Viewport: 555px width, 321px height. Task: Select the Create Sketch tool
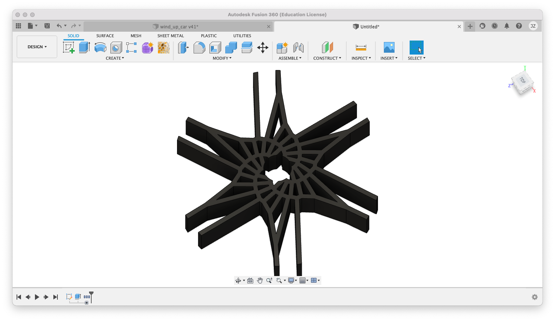click(x=69, y=47)
